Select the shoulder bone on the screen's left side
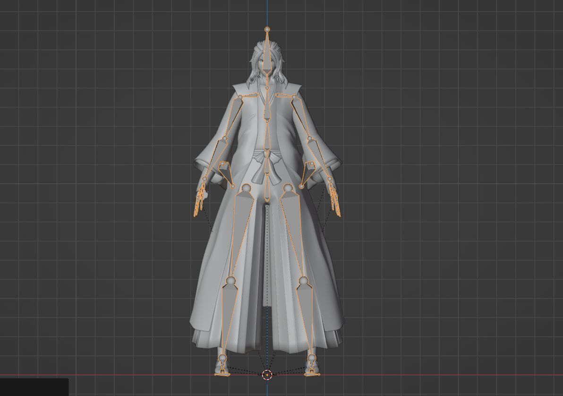The image size is (563, 396). pyautogui.click(x=249, y=95)
